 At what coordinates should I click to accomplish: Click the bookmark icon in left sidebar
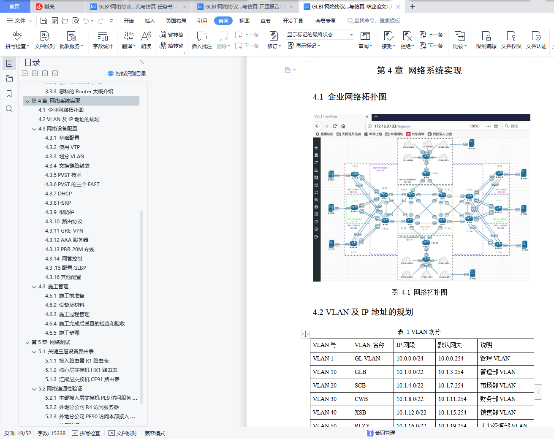(9, 94)
